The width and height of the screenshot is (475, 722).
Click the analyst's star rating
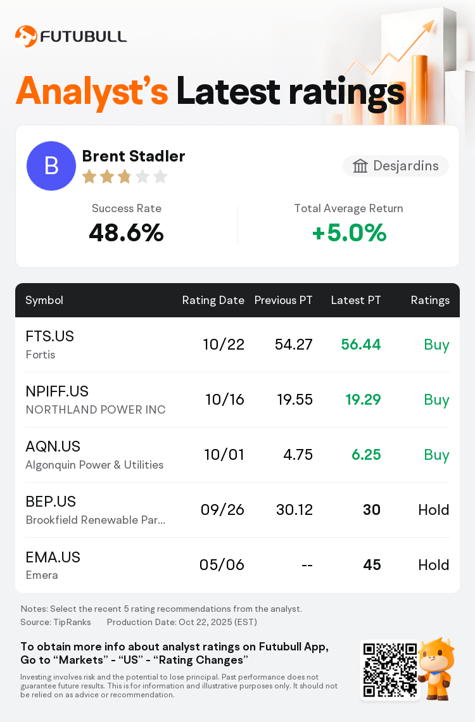125,177
